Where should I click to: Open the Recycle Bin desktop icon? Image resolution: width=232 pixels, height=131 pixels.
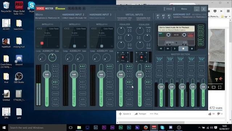[6, 7]
